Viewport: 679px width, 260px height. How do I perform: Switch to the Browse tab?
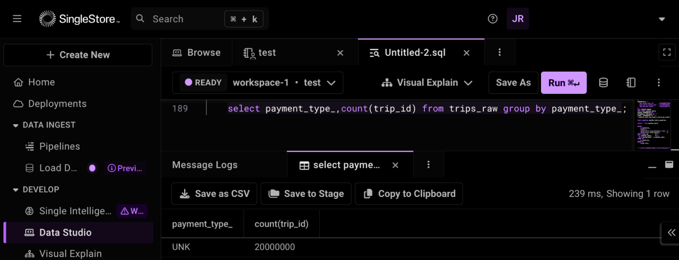pyautogui.click(x=196, y=53)
